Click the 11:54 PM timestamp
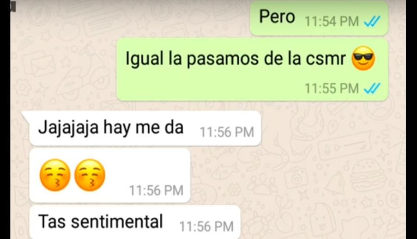417x239 pixels. tap(332, 22)
